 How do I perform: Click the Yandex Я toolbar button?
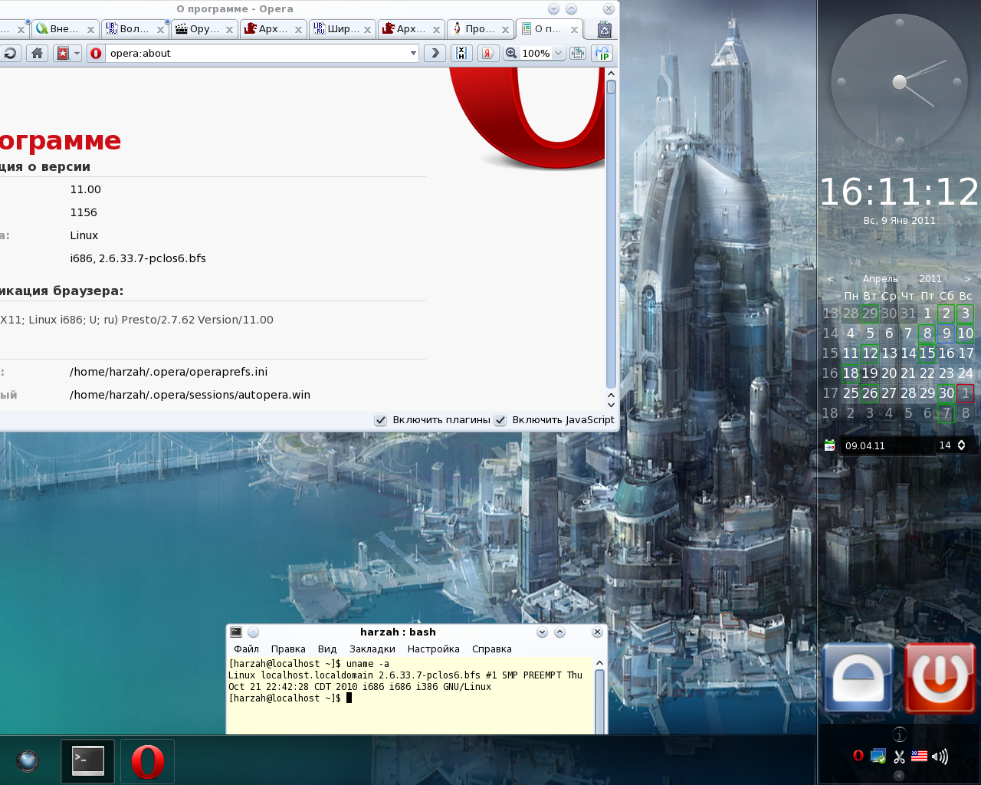487,53
